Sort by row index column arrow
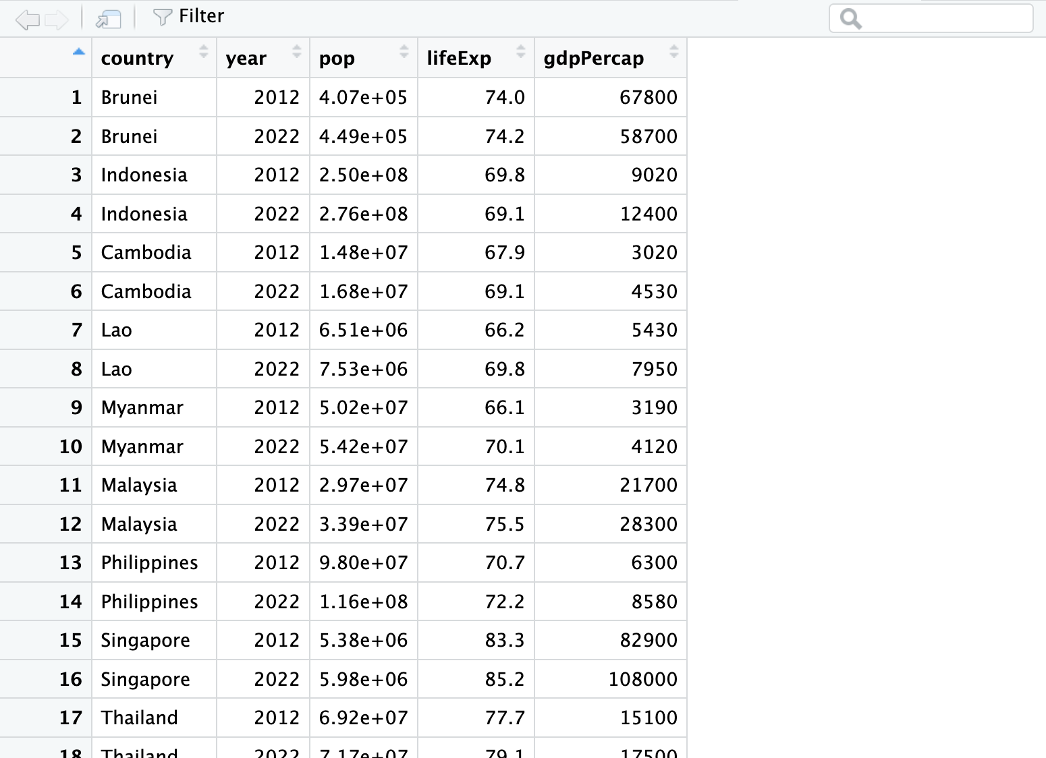The height and width of the screenshot is (758, 1046). point(79,52)
